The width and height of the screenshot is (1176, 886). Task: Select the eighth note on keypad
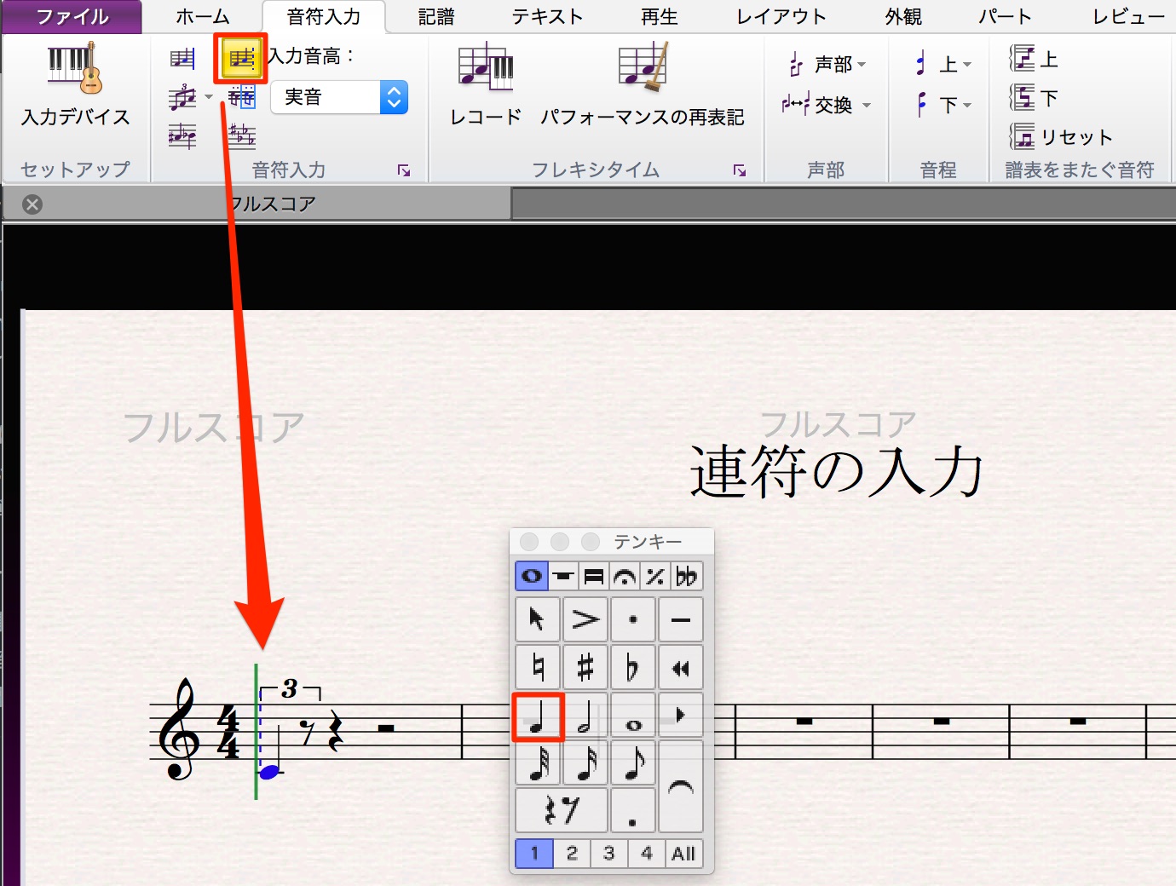[x=633, y=762]
